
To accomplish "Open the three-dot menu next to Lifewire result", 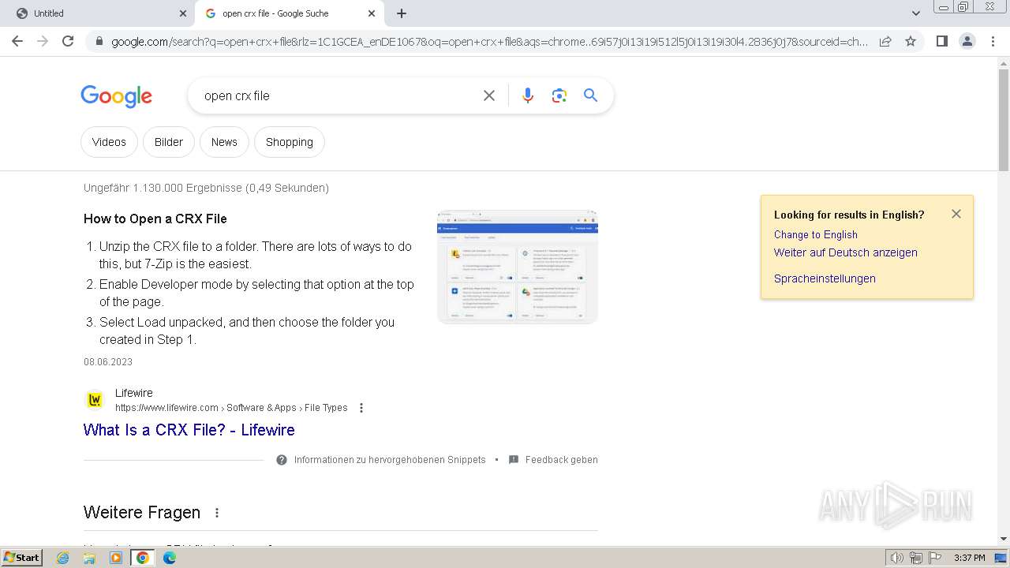I will 361,408.
